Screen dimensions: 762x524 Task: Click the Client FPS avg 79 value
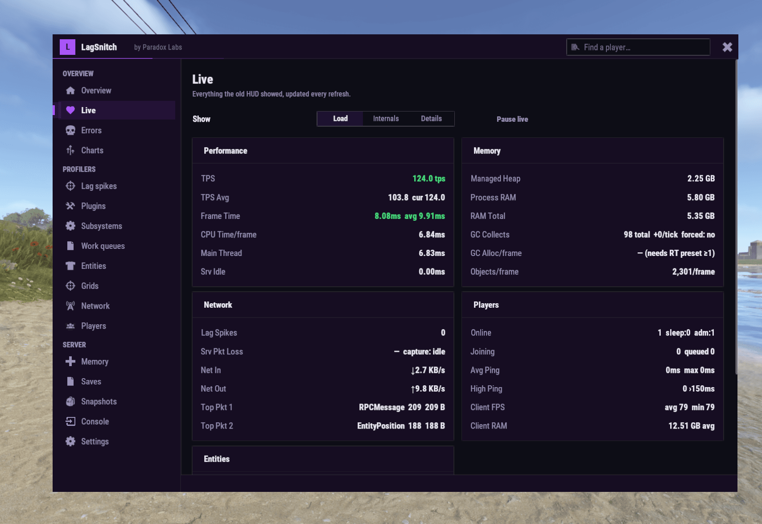point(689,407)
